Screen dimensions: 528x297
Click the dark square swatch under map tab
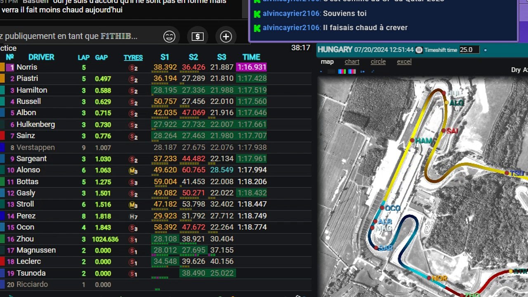coord(331,71)
